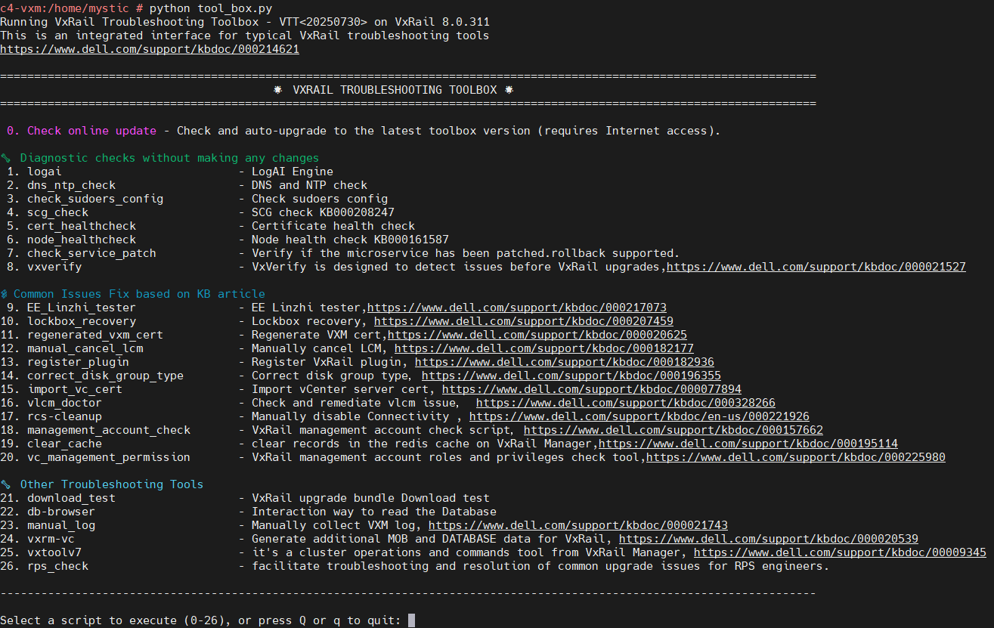Open Import vCenter server cert link 000077894
The width and height of the screenshot is (994, 628).
tap(591, 389)
